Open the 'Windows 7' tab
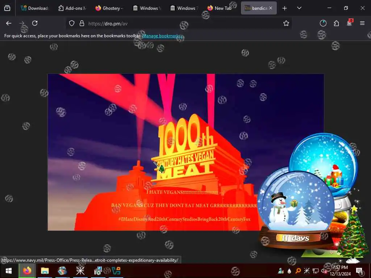 (184, 8)
